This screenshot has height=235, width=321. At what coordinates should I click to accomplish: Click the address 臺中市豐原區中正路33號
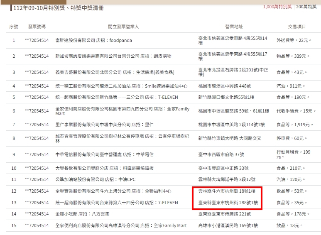click(x=223, y=168)
